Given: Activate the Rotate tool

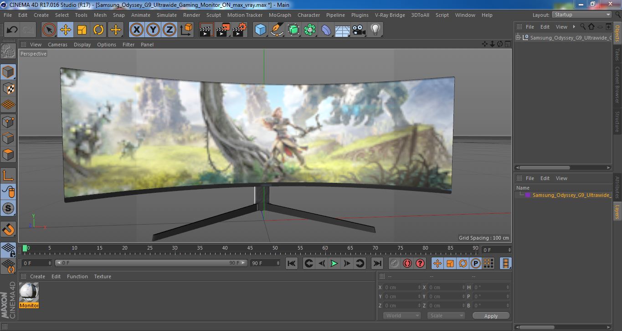Looking at the screenshot, I should pyautogui.click(x=98, y=30).
